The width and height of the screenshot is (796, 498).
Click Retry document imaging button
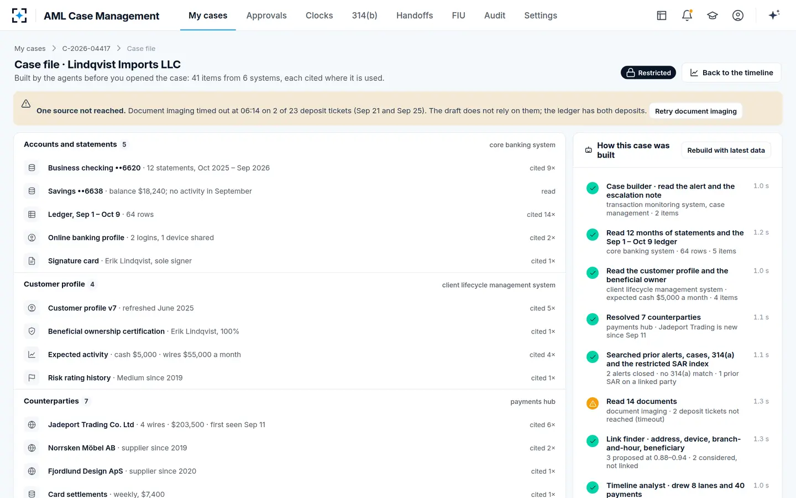point(696,111)
